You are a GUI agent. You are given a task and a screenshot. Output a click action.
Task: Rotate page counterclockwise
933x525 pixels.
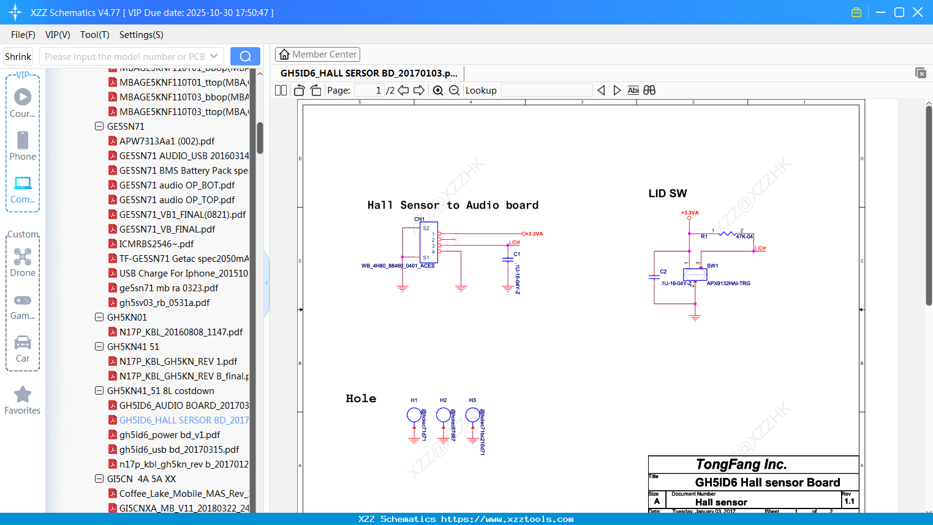[300, 91]
